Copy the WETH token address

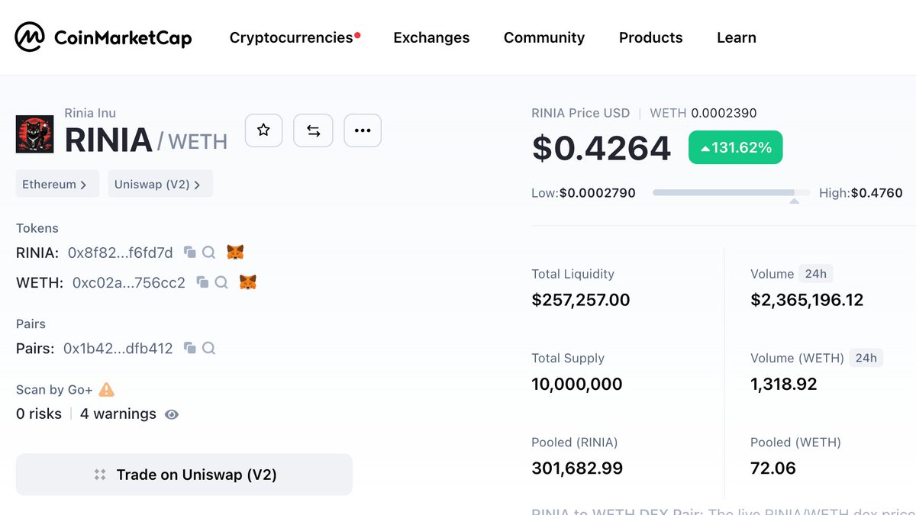point(202,282)
